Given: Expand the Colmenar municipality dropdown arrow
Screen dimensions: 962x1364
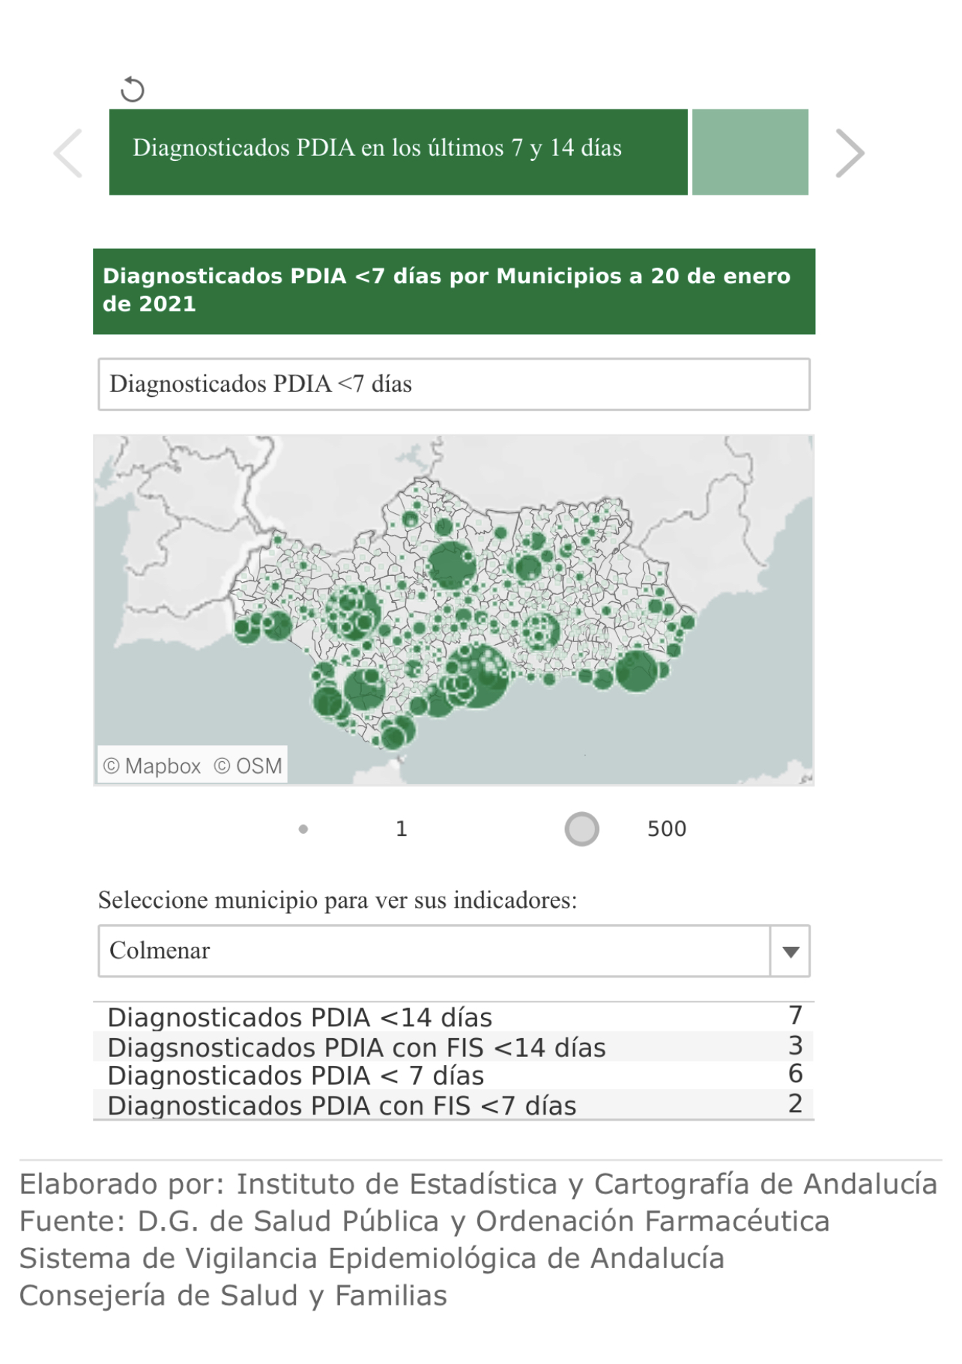Looking at the screenshot, I should [790, 951].
